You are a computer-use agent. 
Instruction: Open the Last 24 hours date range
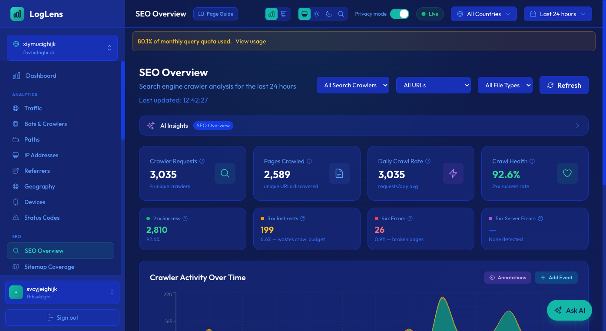point(558,14)
